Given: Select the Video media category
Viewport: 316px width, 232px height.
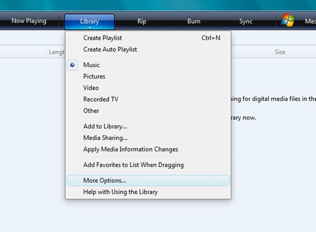Looking at the screenshot, I should pyautogui.click(x=91, y=88).
